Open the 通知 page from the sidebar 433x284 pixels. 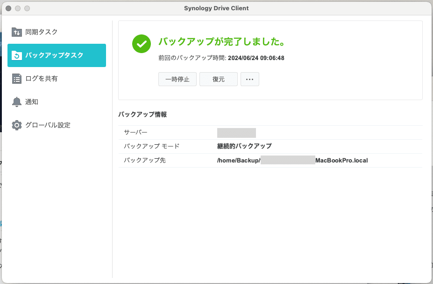[x=32, y=102]
